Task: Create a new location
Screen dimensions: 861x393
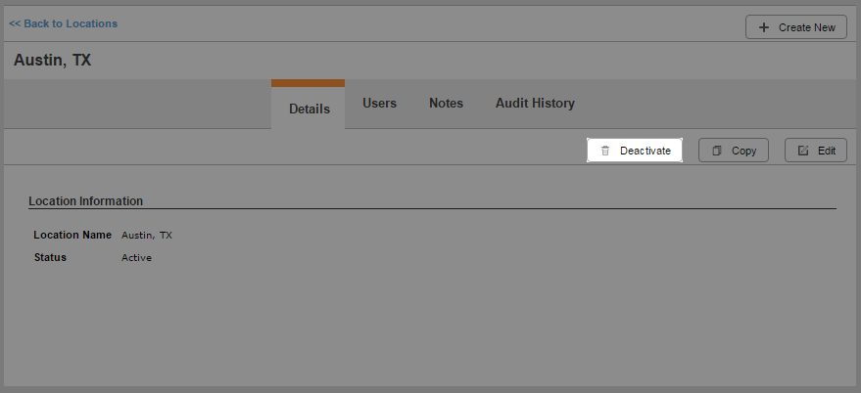Action: coord(795,26)
